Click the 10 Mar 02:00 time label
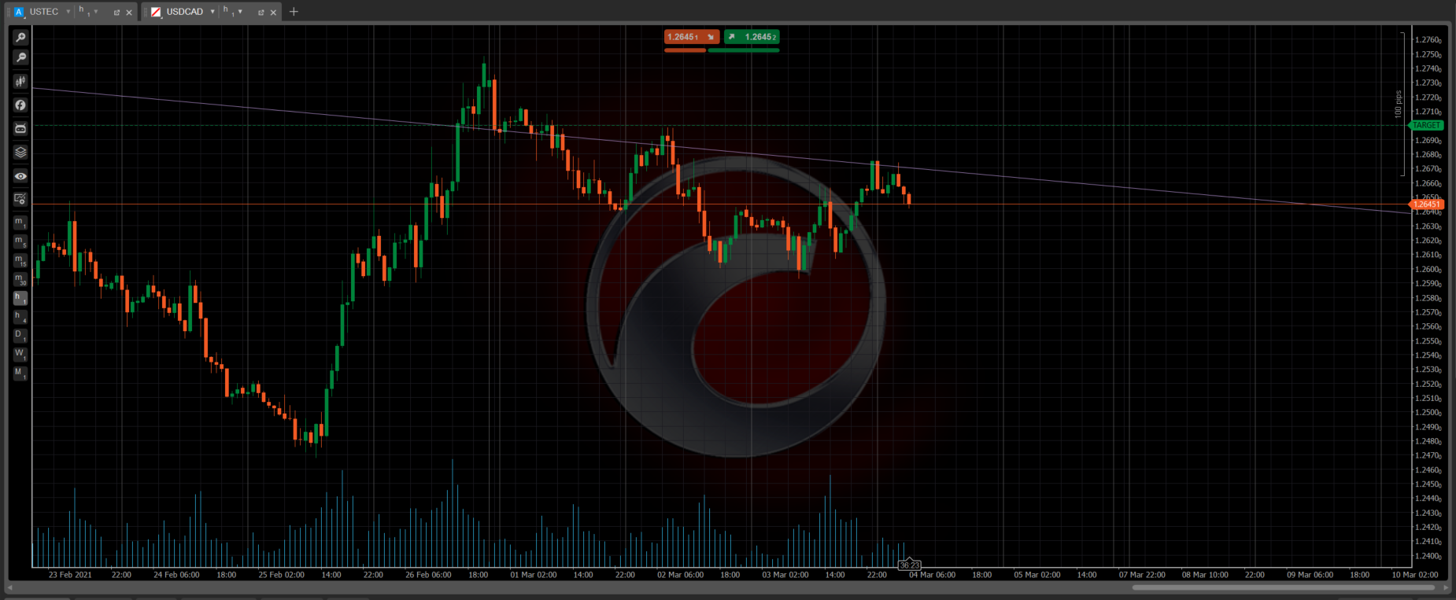 pos(1414,575)
